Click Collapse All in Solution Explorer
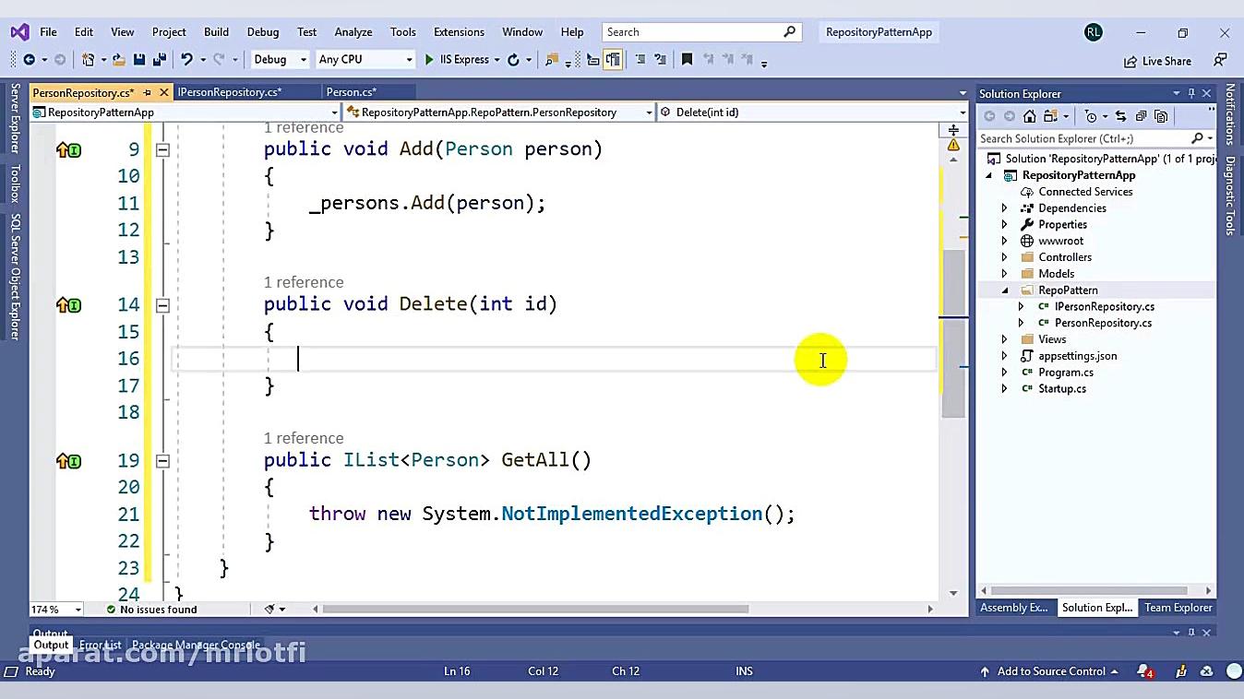 point(1141,116)
